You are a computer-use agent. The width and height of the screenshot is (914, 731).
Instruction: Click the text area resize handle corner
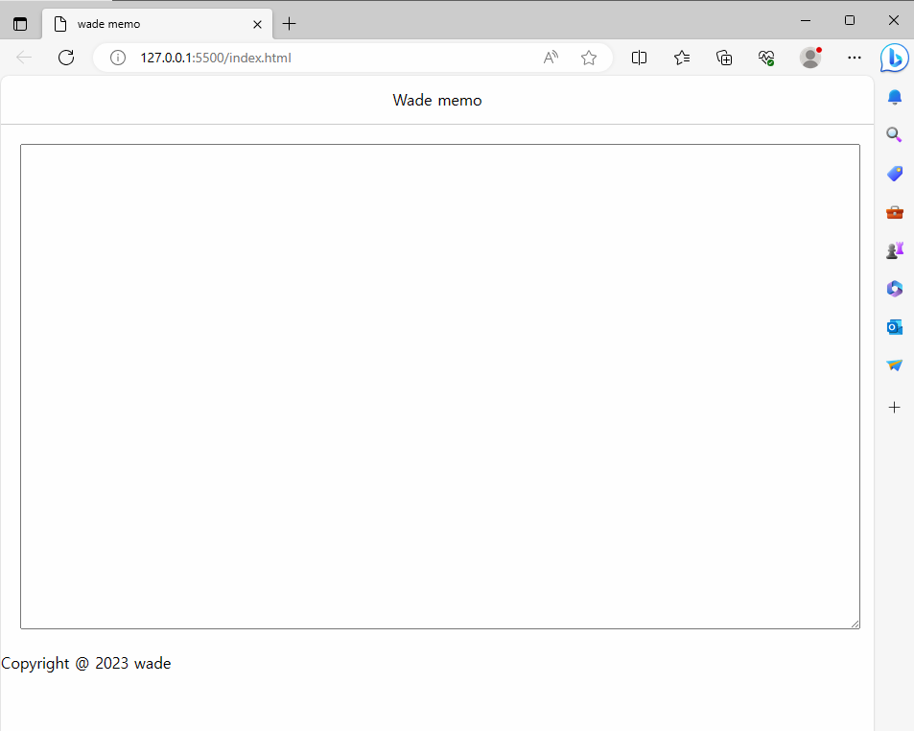855,624
